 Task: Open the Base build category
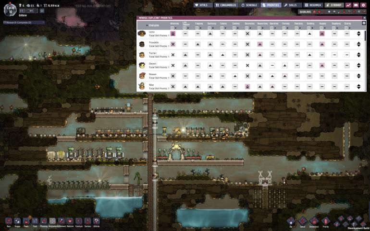tap(9, 221)
